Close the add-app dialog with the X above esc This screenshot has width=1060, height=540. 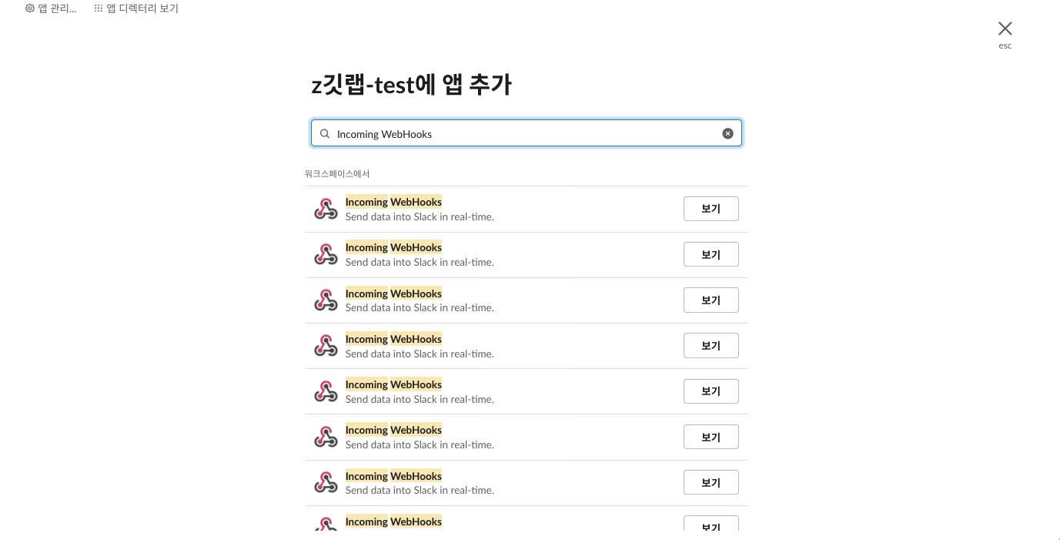(1005, 29)
